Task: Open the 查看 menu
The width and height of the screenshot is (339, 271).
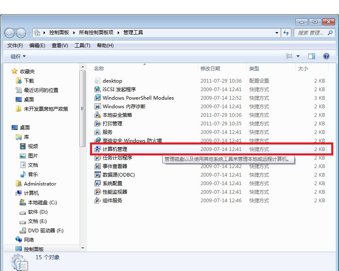Action: click(x=59, y=45)
